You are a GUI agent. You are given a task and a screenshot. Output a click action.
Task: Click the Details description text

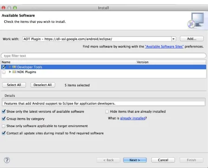pos(60,103)
